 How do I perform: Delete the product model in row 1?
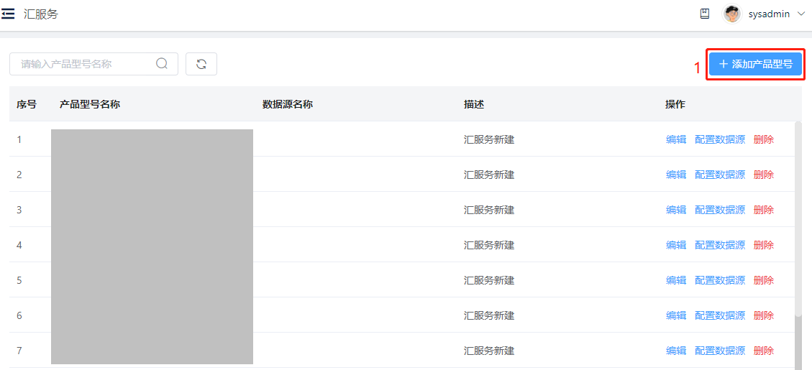coord(764,139)
